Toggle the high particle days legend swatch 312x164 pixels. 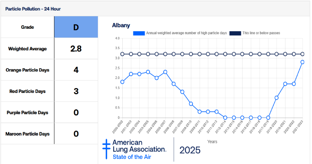tap(139, 33)
